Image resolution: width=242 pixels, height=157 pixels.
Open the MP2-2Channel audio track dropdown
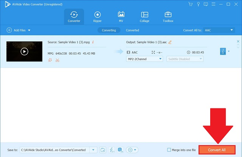[x=144, y=59]
